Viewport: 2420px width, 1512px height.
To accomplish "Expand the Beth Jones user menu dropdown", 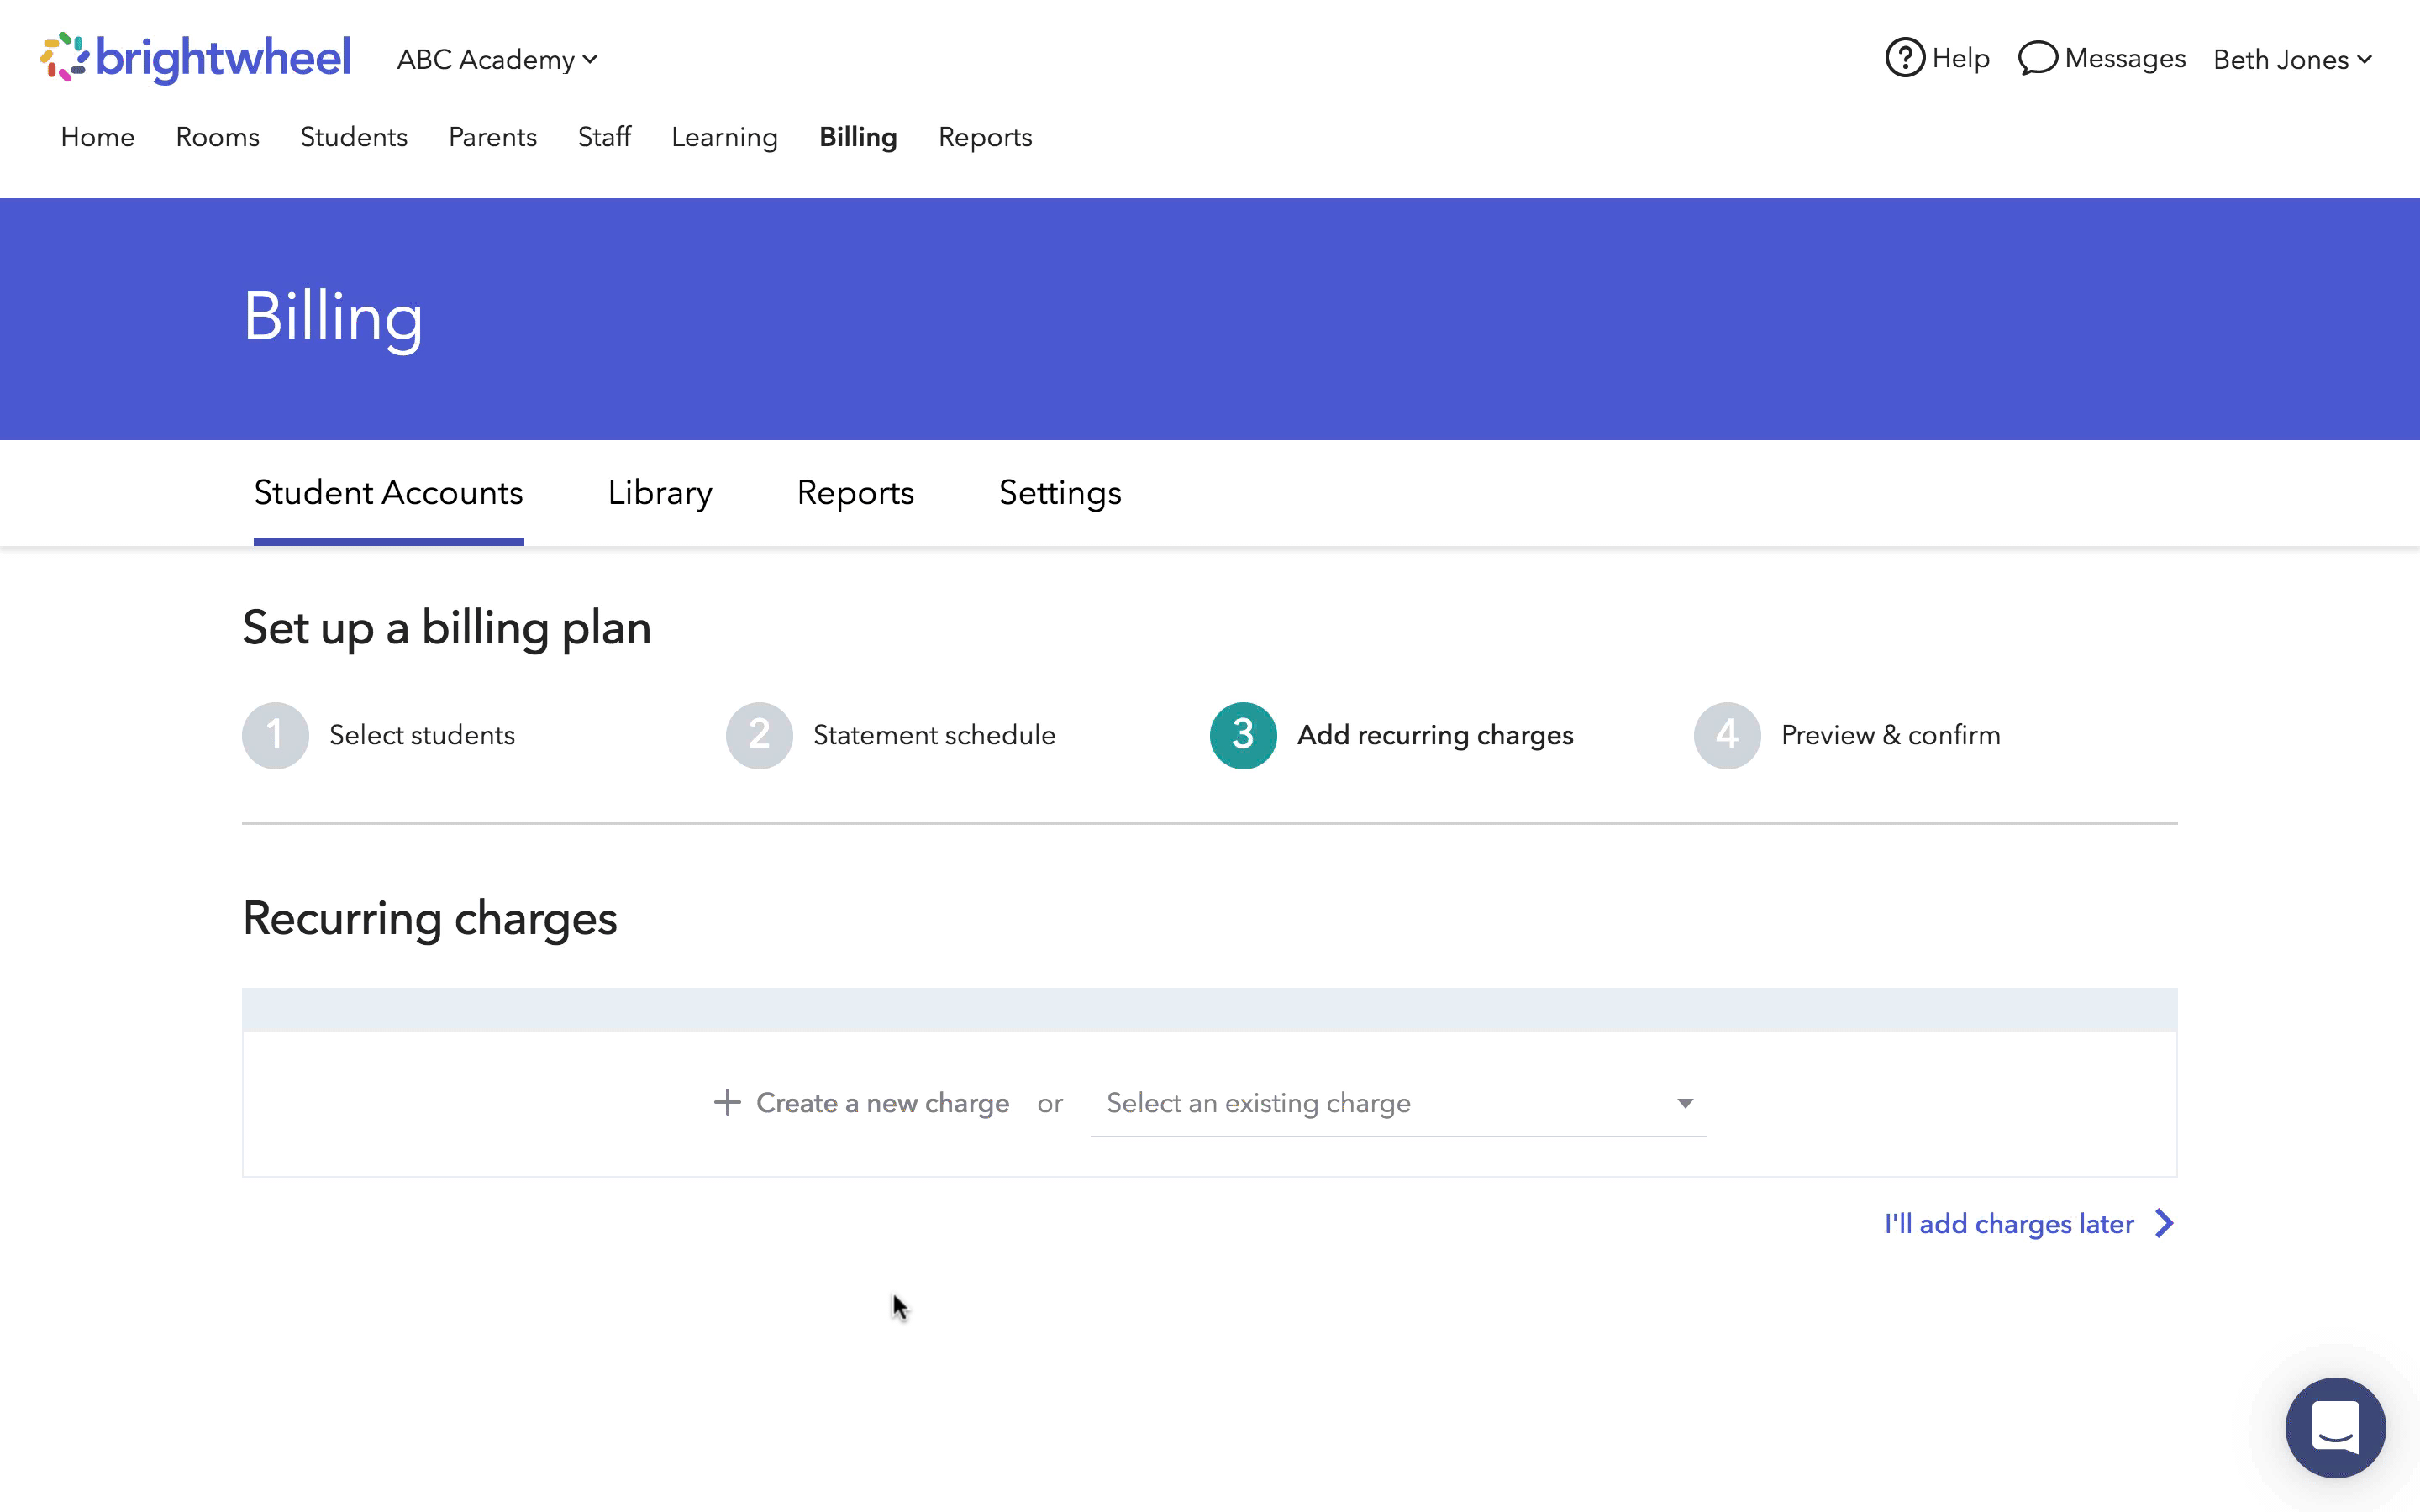I will point(2293,57).
